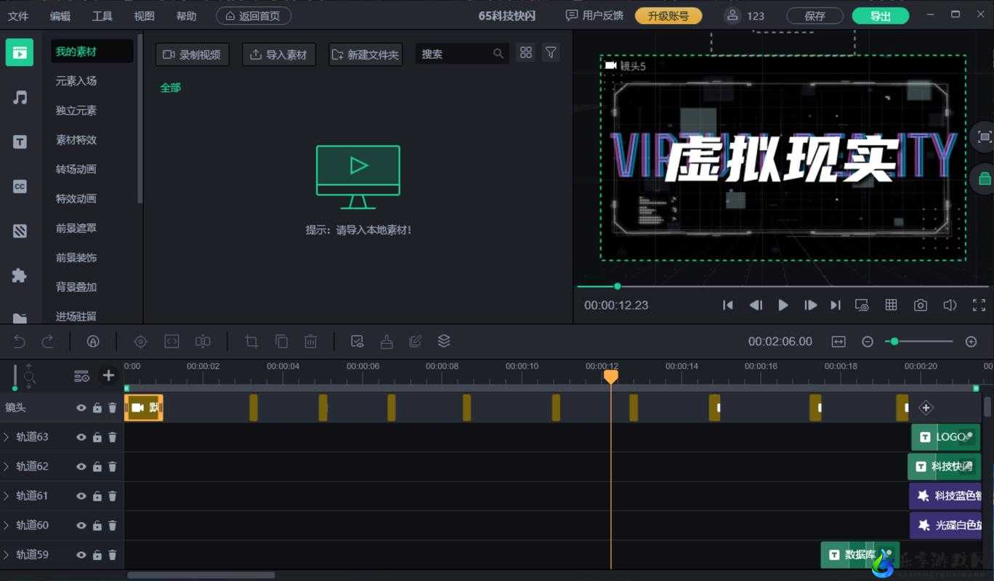Click the redo arrow in the toolbar
This screenshot has width=994, height=581.
tap(47, 341)
